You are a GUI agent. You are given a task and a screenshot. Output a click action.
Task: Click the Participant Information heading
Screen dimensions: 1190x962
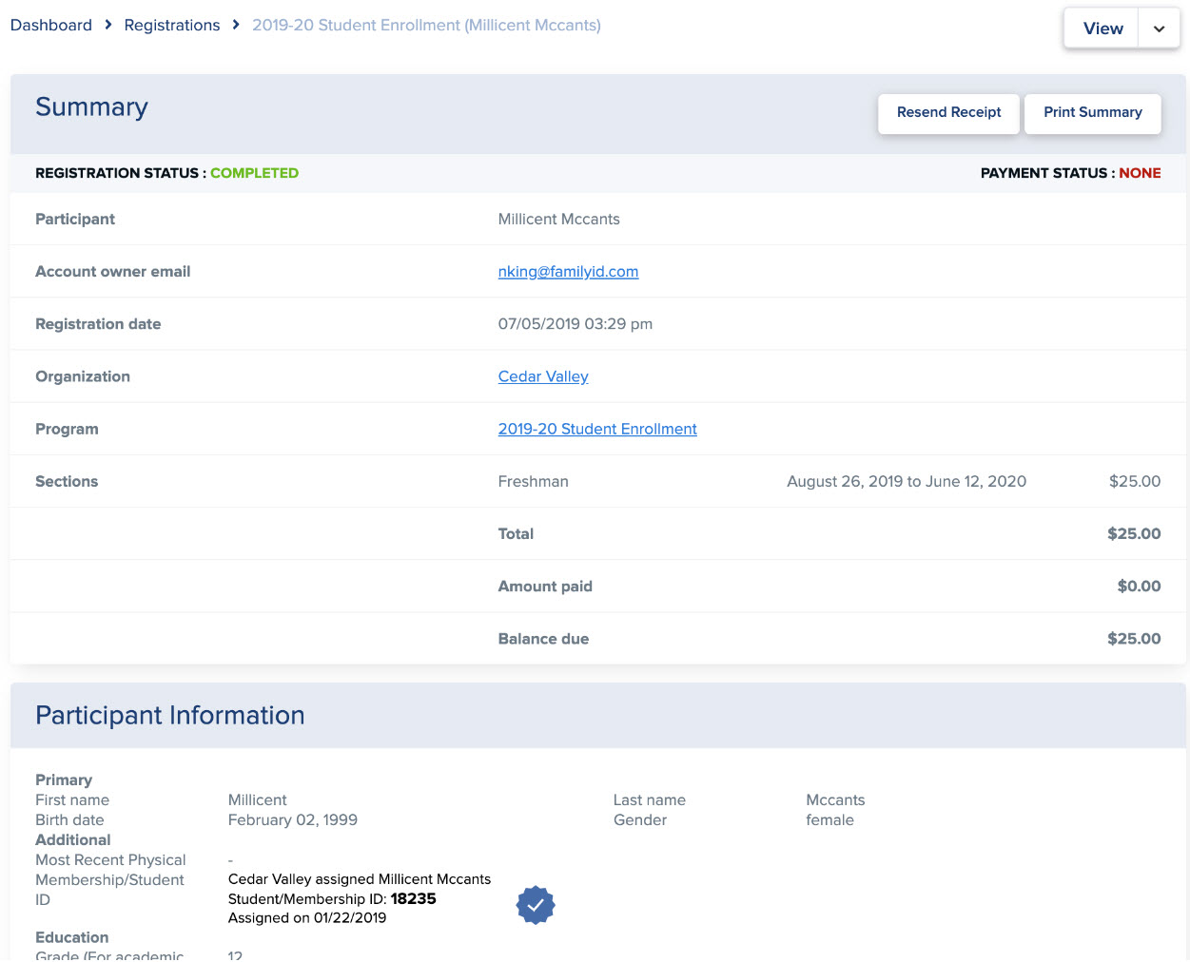[170, 716]
